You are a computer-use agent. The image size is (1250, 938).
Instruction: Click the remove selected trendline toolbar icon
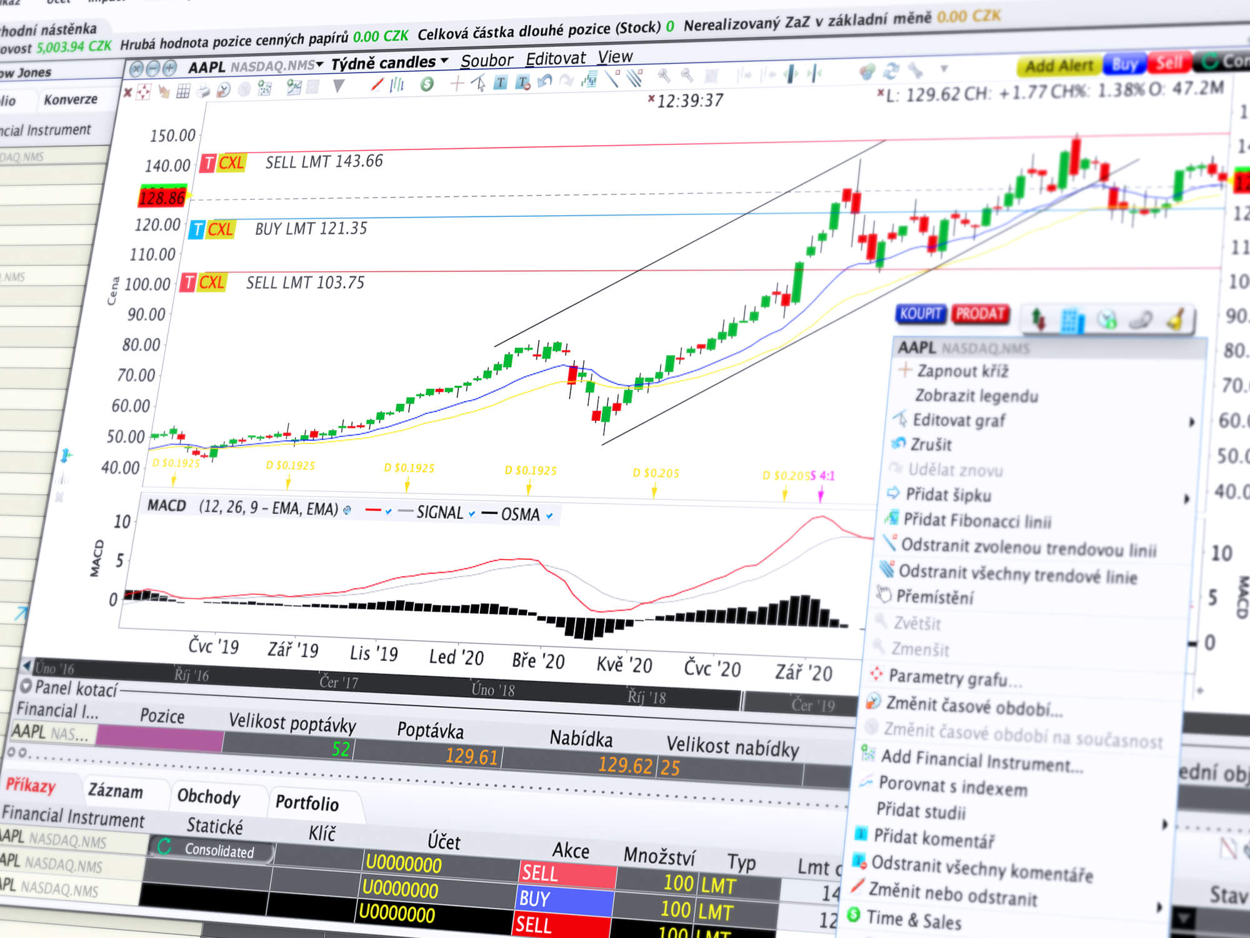pos(612,78)
